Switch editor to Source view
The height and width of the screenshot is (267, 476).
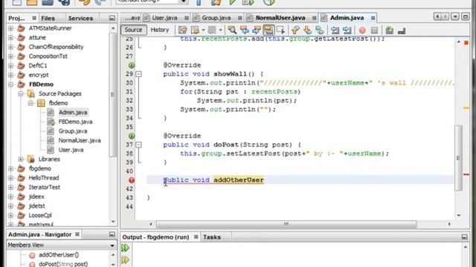coord(133,30)
